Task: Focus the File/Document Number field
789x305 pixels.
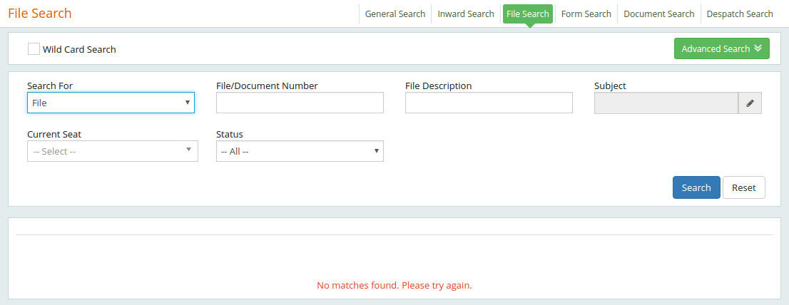Action: [x=300, y=103]
